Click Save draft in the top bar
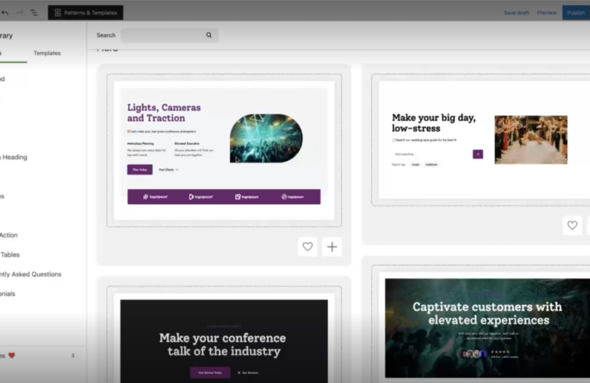Viewport: 590px width, 383px height. pos(516,13)
